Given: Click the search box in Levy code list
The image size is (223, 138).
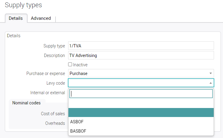Looking at the screenshot, I should pos(141,94).
